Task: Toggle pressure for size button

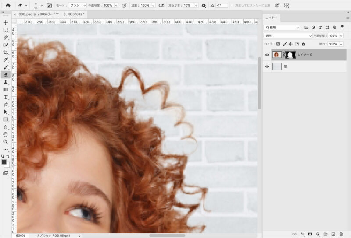Action: coord(277,5)
